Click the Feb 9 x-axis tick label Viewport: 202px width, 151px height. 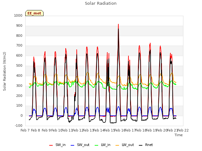46,130
